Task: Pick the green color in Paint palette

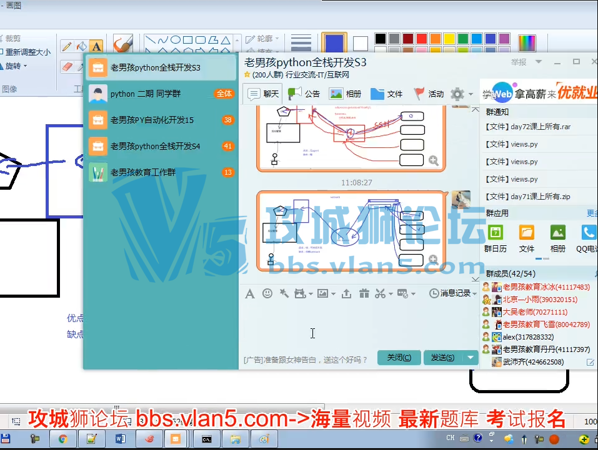Action: point(463,39)
